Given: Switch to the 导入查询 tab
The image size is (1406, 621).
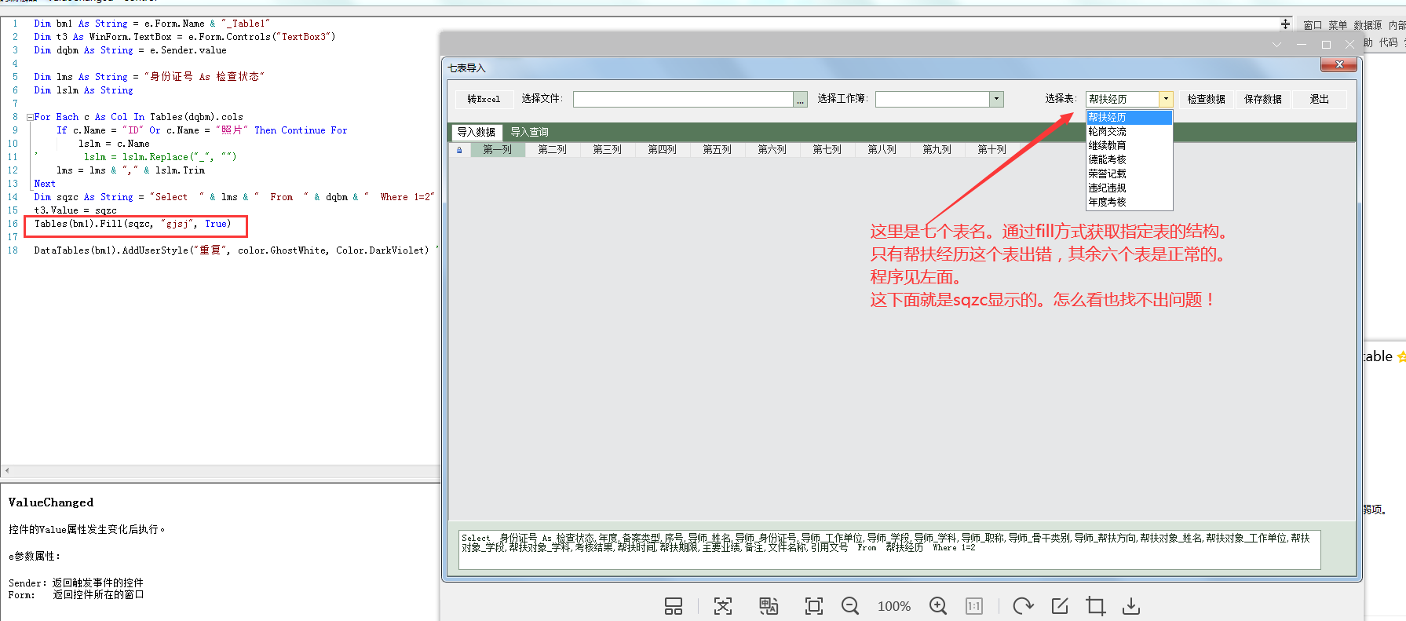Looking at the screenshot, I should click(529, 132).
